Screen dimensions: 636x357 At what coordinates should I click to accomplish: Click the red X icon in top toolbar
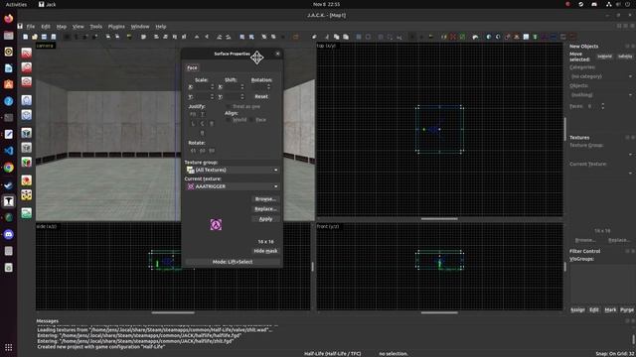coord(453,37)
